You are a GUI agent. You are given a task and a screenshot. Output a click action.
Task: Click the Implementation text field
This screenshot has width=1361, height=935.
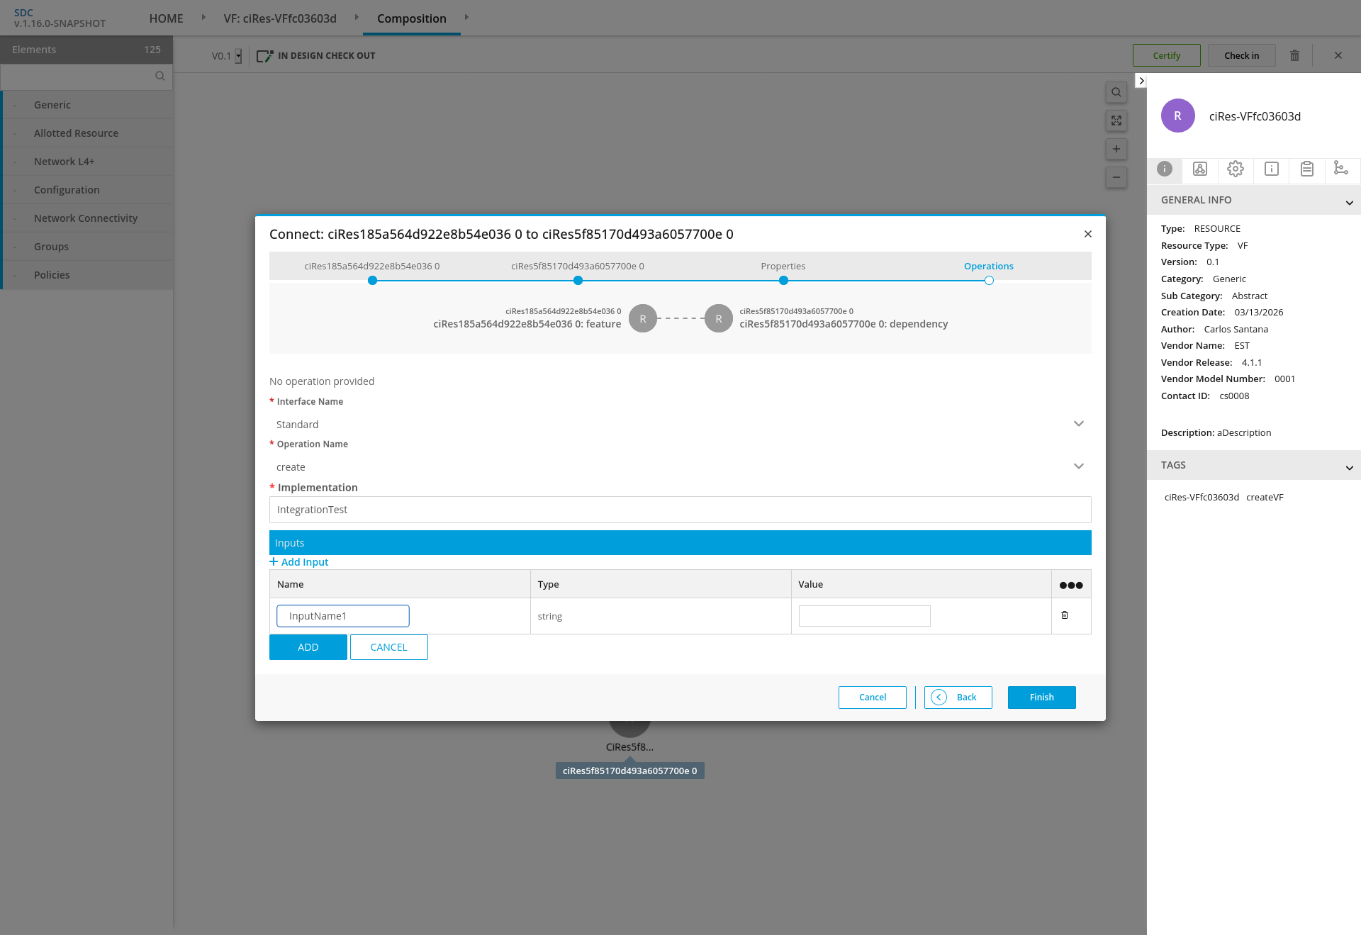[679, 510]
